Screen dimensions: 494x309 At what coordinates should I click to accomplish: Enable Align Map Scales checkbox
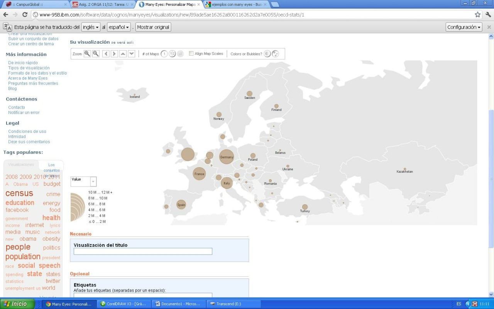pyautogui.click(x=191, y=54)
